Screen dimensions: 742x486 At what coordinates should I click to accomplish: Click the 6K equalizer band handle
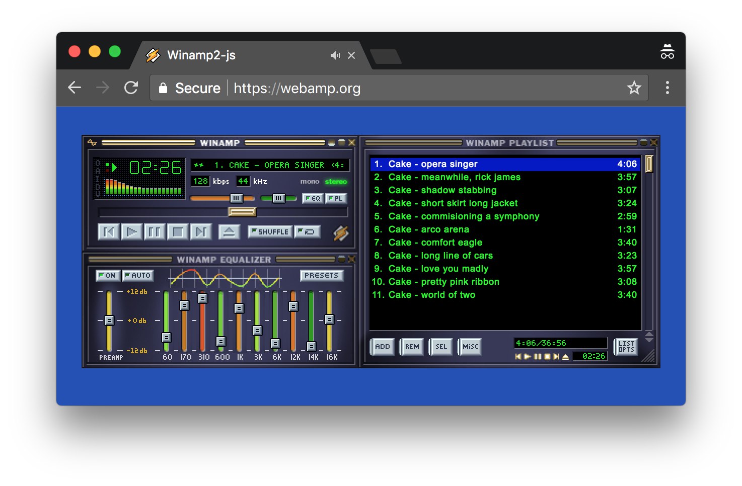[x=275, y=344]
